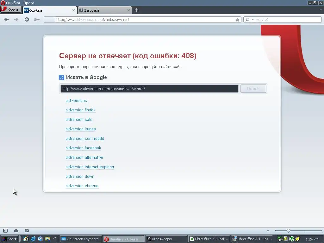Click the third quick launch icon

[40, 239]
